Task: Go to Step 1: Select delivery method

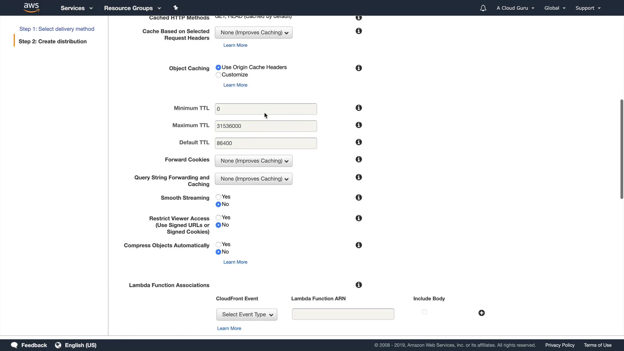Action: pyautogui.click(x=57, y=29)
